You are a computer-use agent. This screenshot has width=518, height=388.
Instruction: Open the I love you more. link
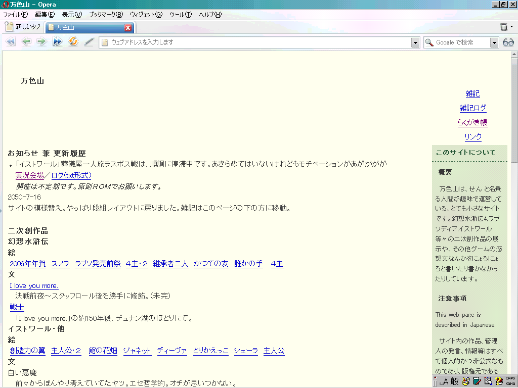click(34, 286)
